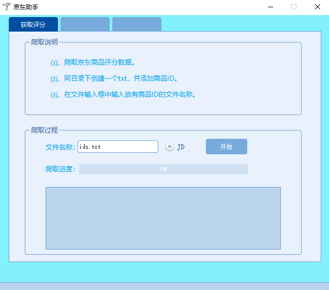Screen dimensions: 329x290
Task: Click the disabled maximize window button
Action: pos(294,7)
